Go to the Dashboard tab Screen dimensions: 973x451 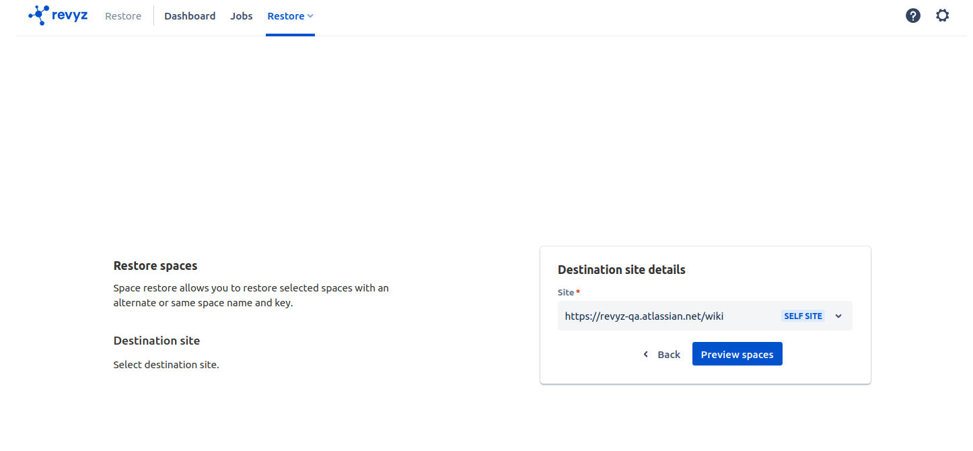coord(190,16)
